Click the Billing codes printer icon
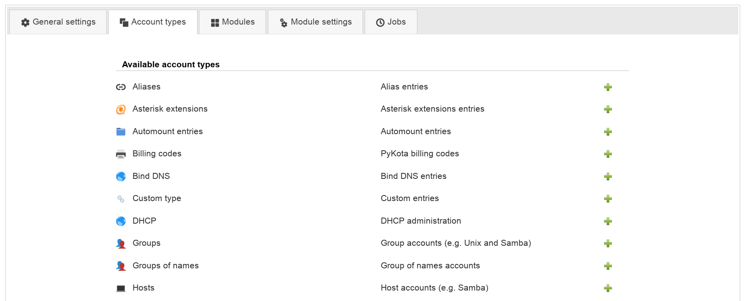Viewport: 749px width, 301px height. click(121, 154)
